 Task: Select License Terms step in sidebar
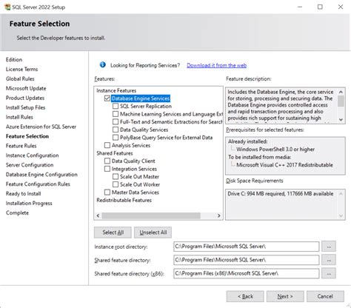click(21, 69)
